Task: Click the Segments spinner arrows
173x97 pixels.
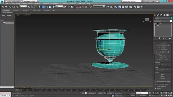Action: point(168,52)
